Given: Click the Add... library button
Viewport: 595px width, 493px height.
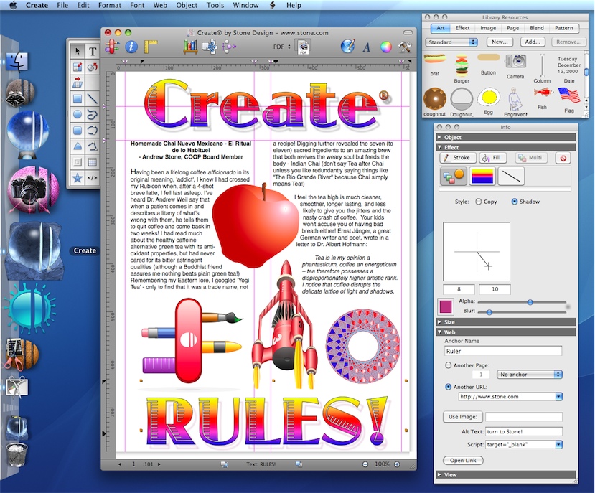Looking at the screenshot, I should pos(533,42).
